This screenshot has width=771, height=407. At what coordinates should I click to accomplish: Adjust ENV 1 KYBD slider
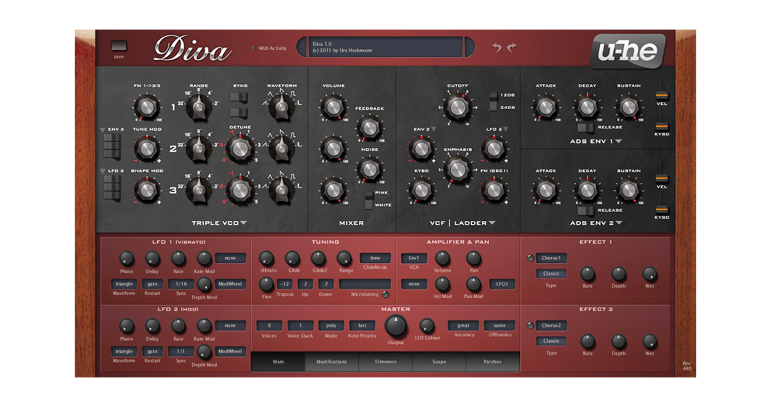[x=662, y=126]
